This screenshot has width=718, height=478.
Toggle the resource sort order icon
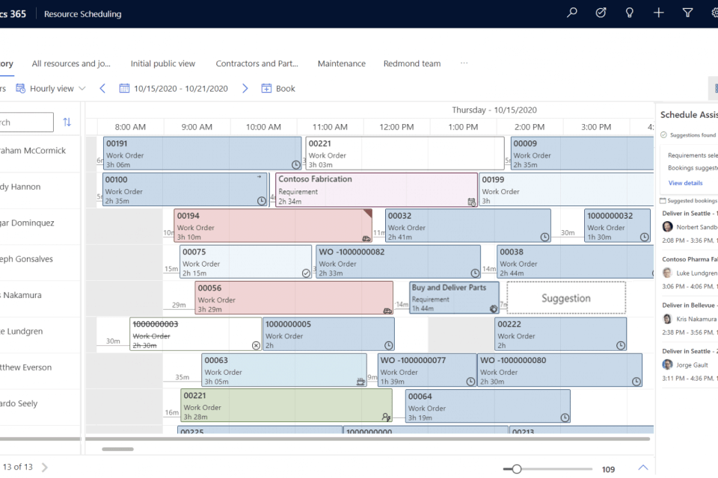coord(67,122)
